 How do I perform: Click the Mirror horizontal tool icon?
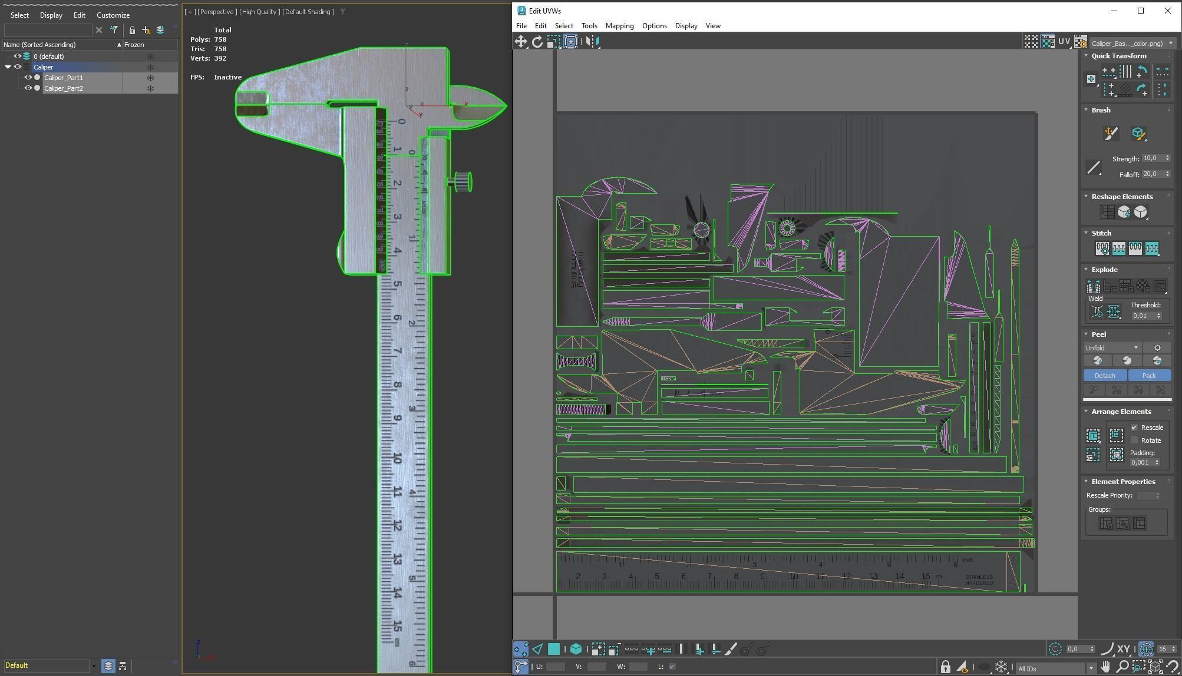[593, 41]
